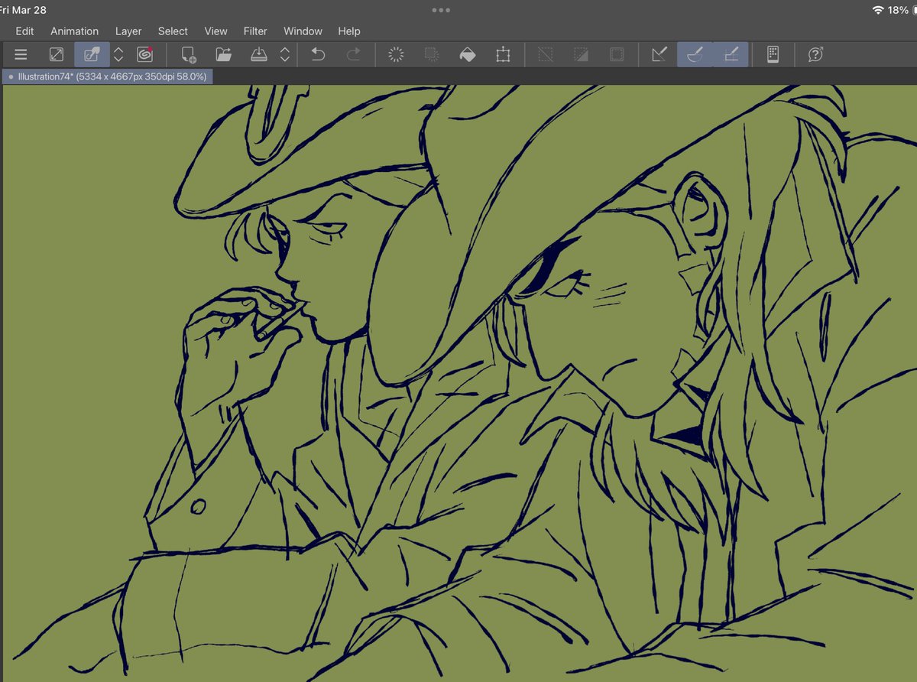Clear the layer using the delete icon
This screenshot has width=917, height=682.
tap(396, 54)
